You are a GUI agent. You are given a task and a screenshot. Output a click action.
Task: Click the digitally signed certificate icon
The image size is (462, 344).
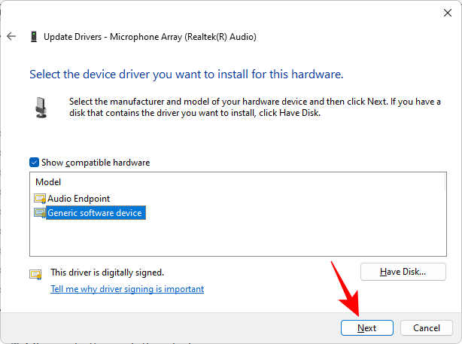tap(35, 274)
